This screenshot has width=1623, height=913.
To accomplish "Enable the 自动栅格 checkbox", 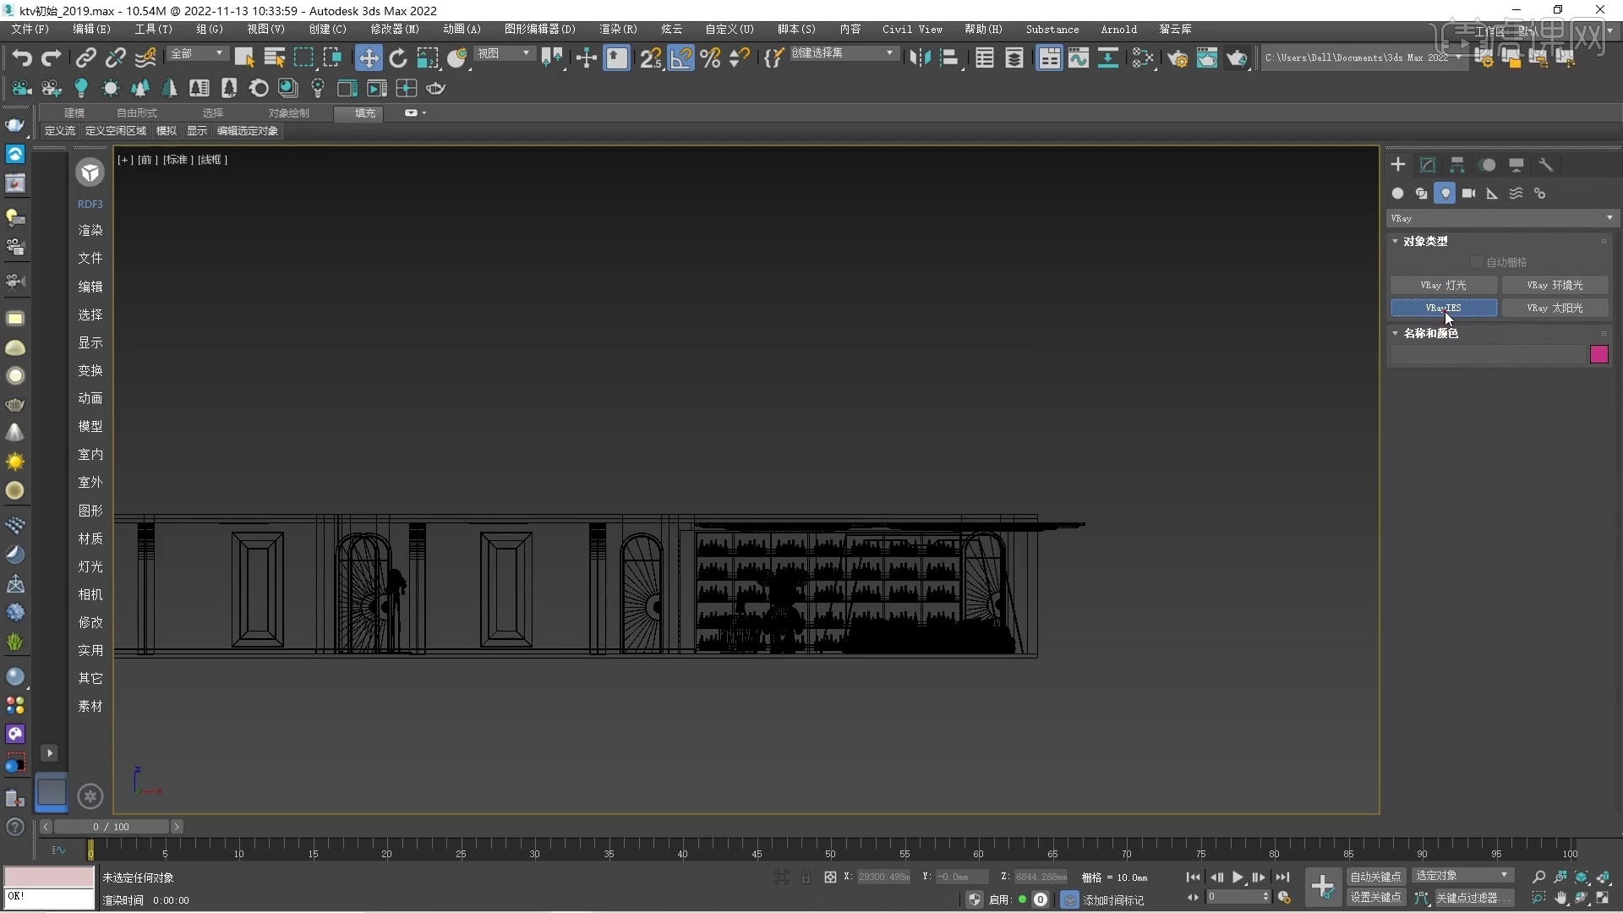I will coord(1477,263).
